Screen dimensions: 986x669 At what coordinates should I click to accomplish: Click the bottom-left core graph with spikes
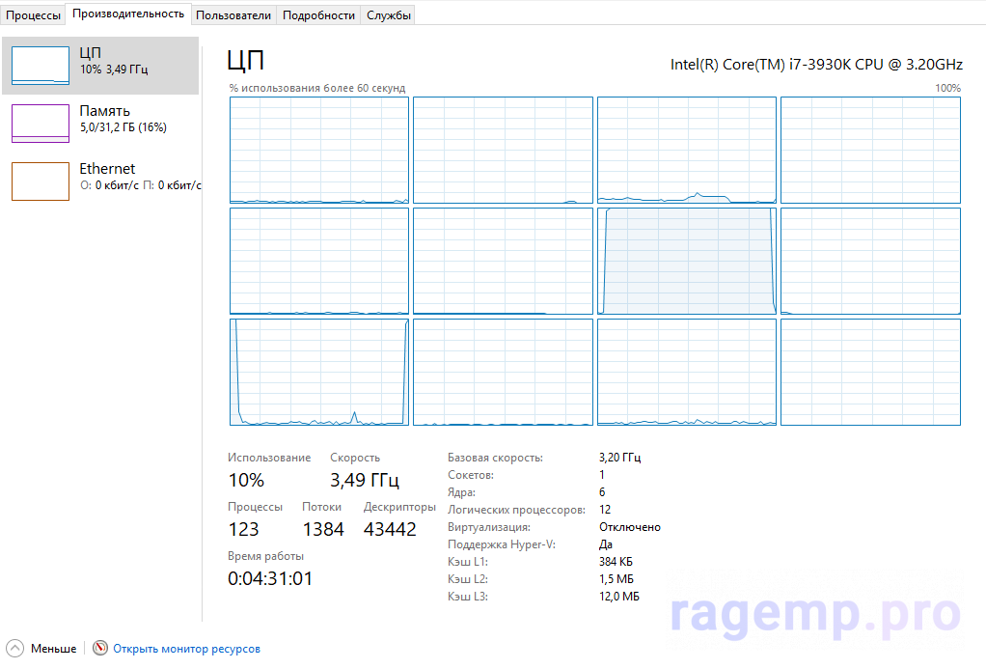(319, 372)
